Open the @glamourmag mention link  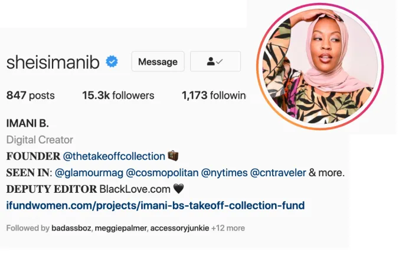pos(89,173)
